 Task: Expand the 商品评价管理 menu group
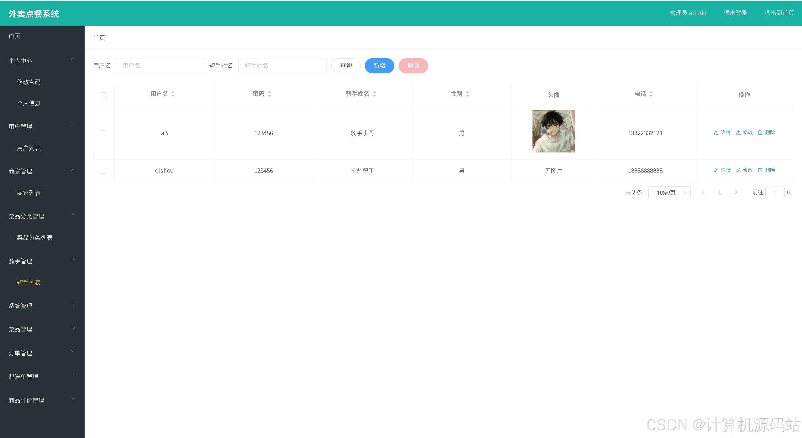(42, 400)
